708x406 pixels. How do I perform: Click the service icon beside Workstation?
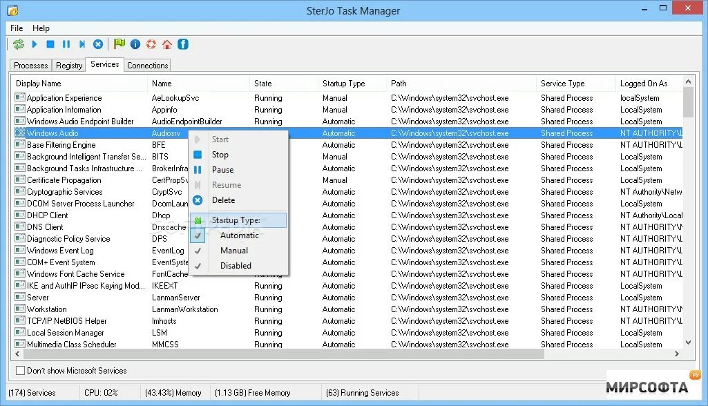[x=20, y=309]
